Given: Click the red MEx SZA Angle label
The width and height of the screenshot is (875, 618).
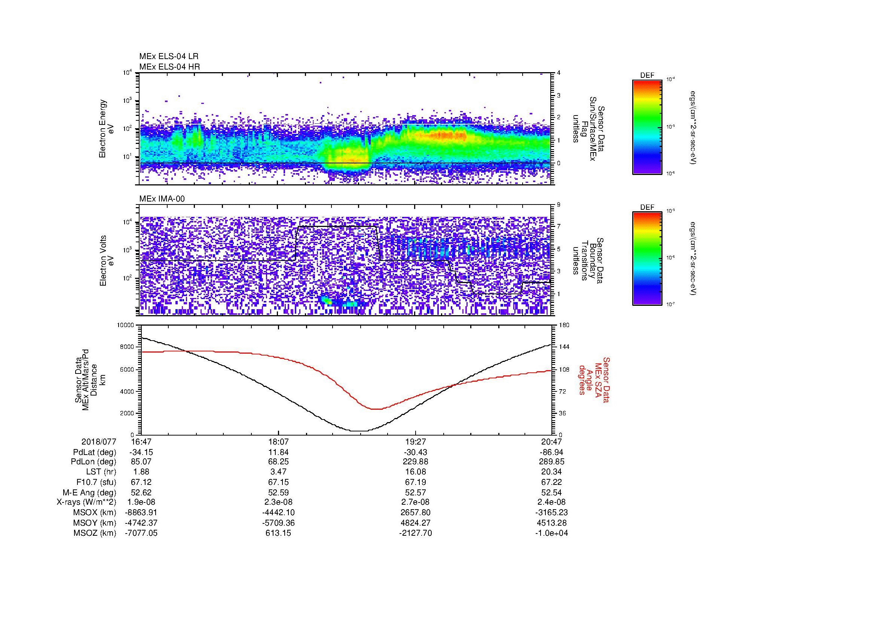Looking at the screenshot, I should [594, 379].
